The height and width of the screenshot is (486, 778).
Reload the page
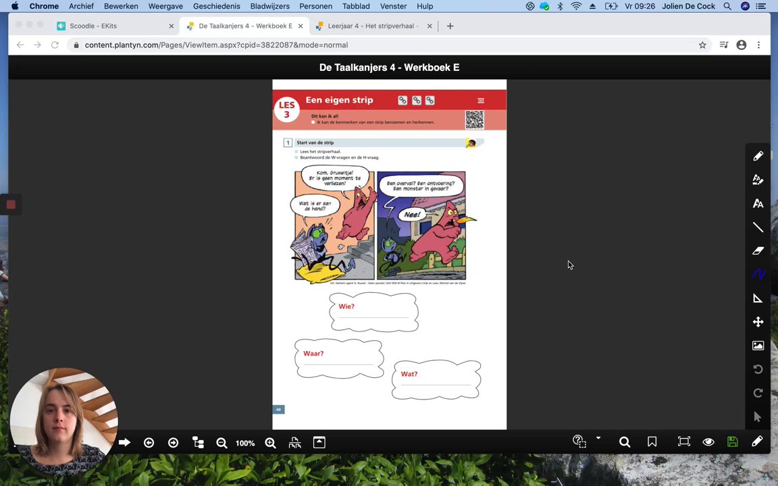(x=55, y=45)
